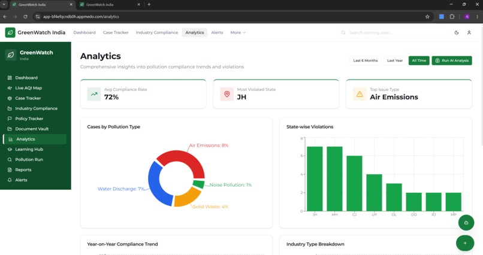Click the JH bar in State-wise Violations

coord(315,179)
